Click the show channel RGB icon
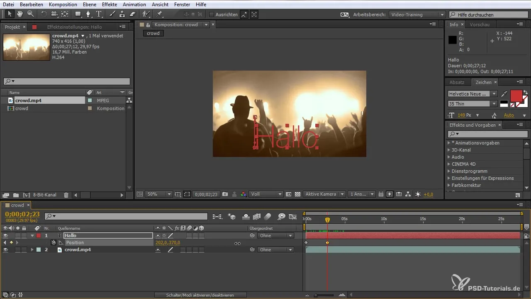This screenshot has height=299, width=531. 244,194
